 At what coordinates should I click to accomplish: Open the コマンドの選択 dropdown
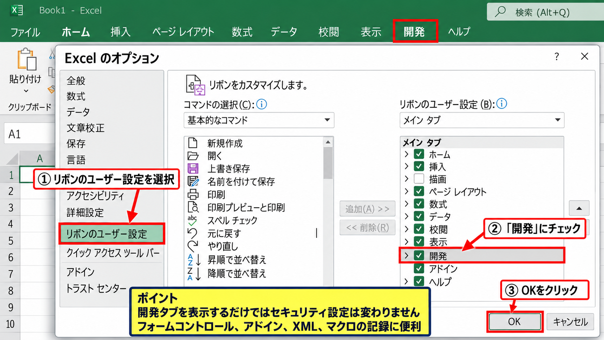259,120
